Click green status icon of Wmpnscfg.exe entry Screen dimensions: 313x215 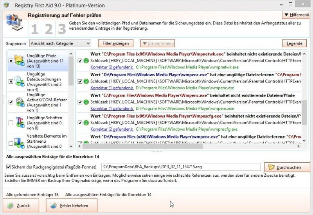(x=86, y=123)
